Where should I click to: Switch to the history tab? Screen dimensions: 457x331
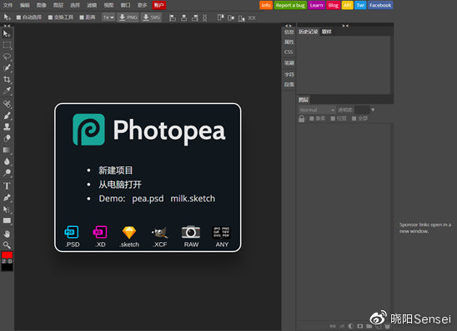pos(308,32)
